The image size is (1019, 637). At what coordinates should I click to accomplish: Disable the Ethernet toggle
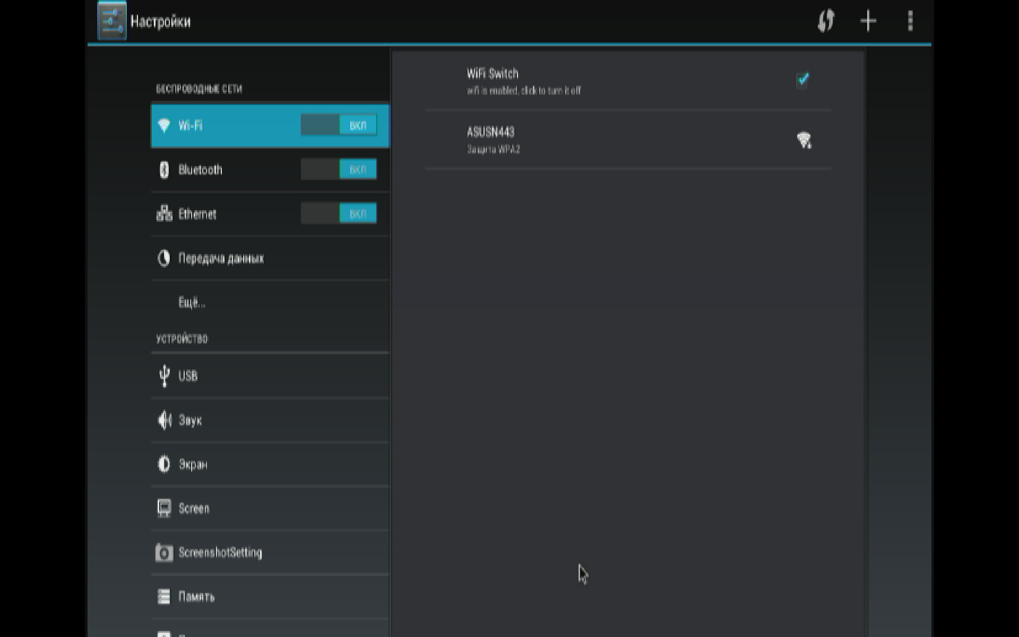[339, 213]
